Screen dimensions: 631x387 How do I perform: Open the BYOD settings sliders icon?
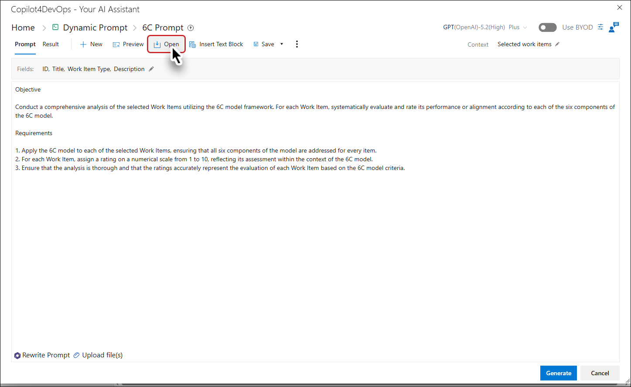tap(600, 27)
